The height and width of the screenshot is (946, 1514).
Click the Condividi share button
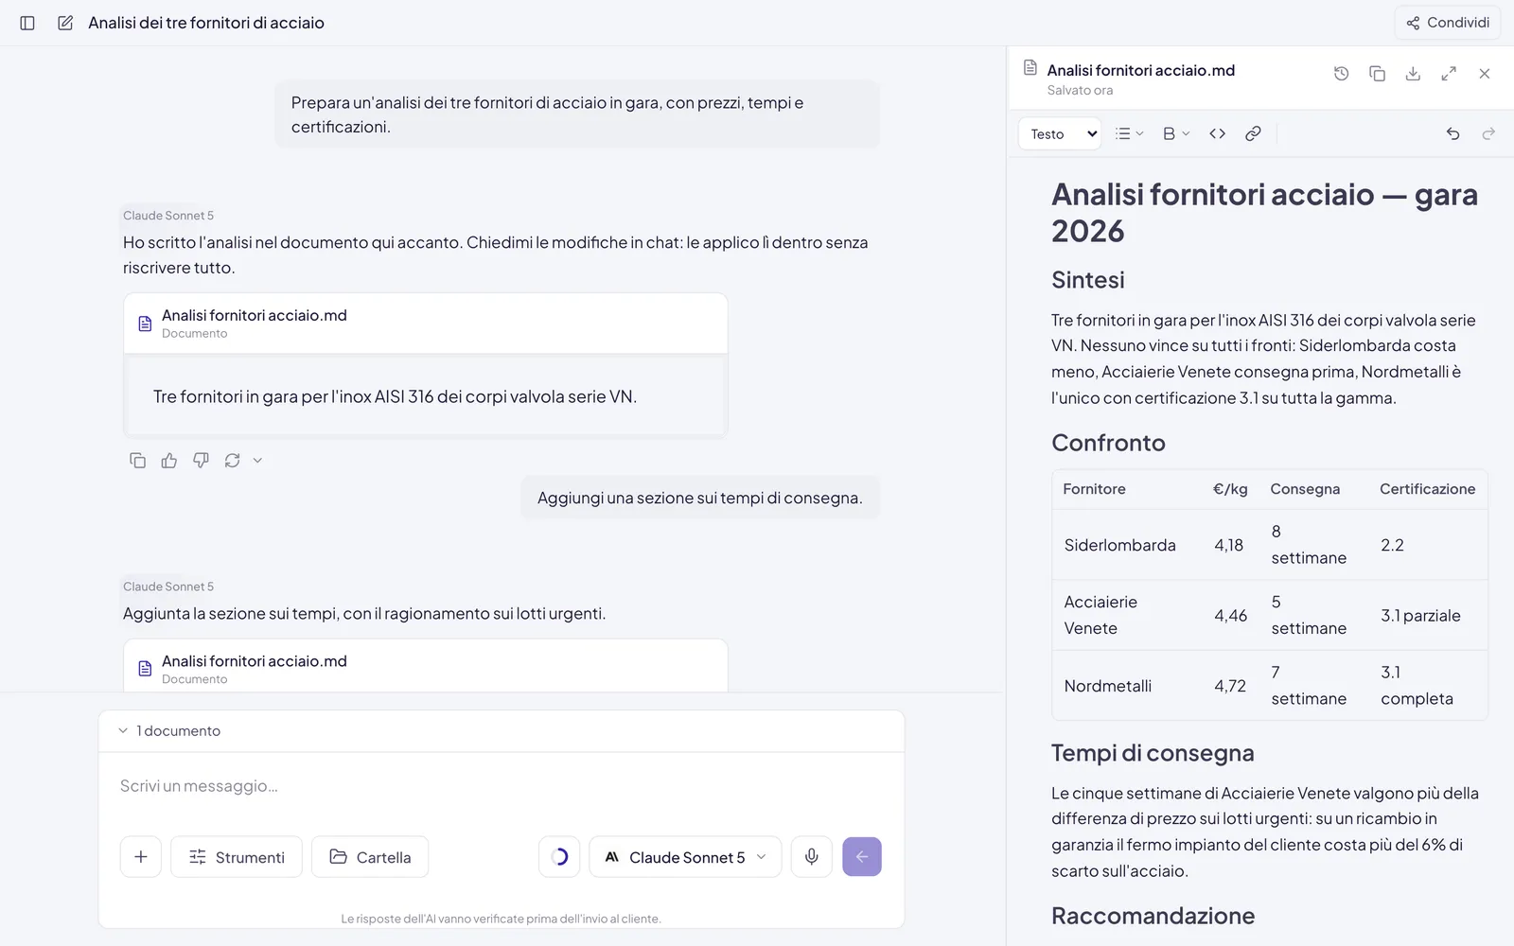point(1448,23)
